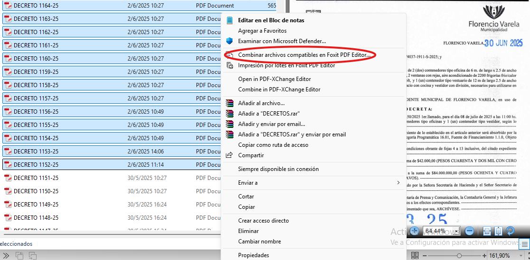Image resolution: width=530 pixels, height=260 pixels.
Task: Click the fit page height icon in preview toolbar
Action: tap(498, 231)
